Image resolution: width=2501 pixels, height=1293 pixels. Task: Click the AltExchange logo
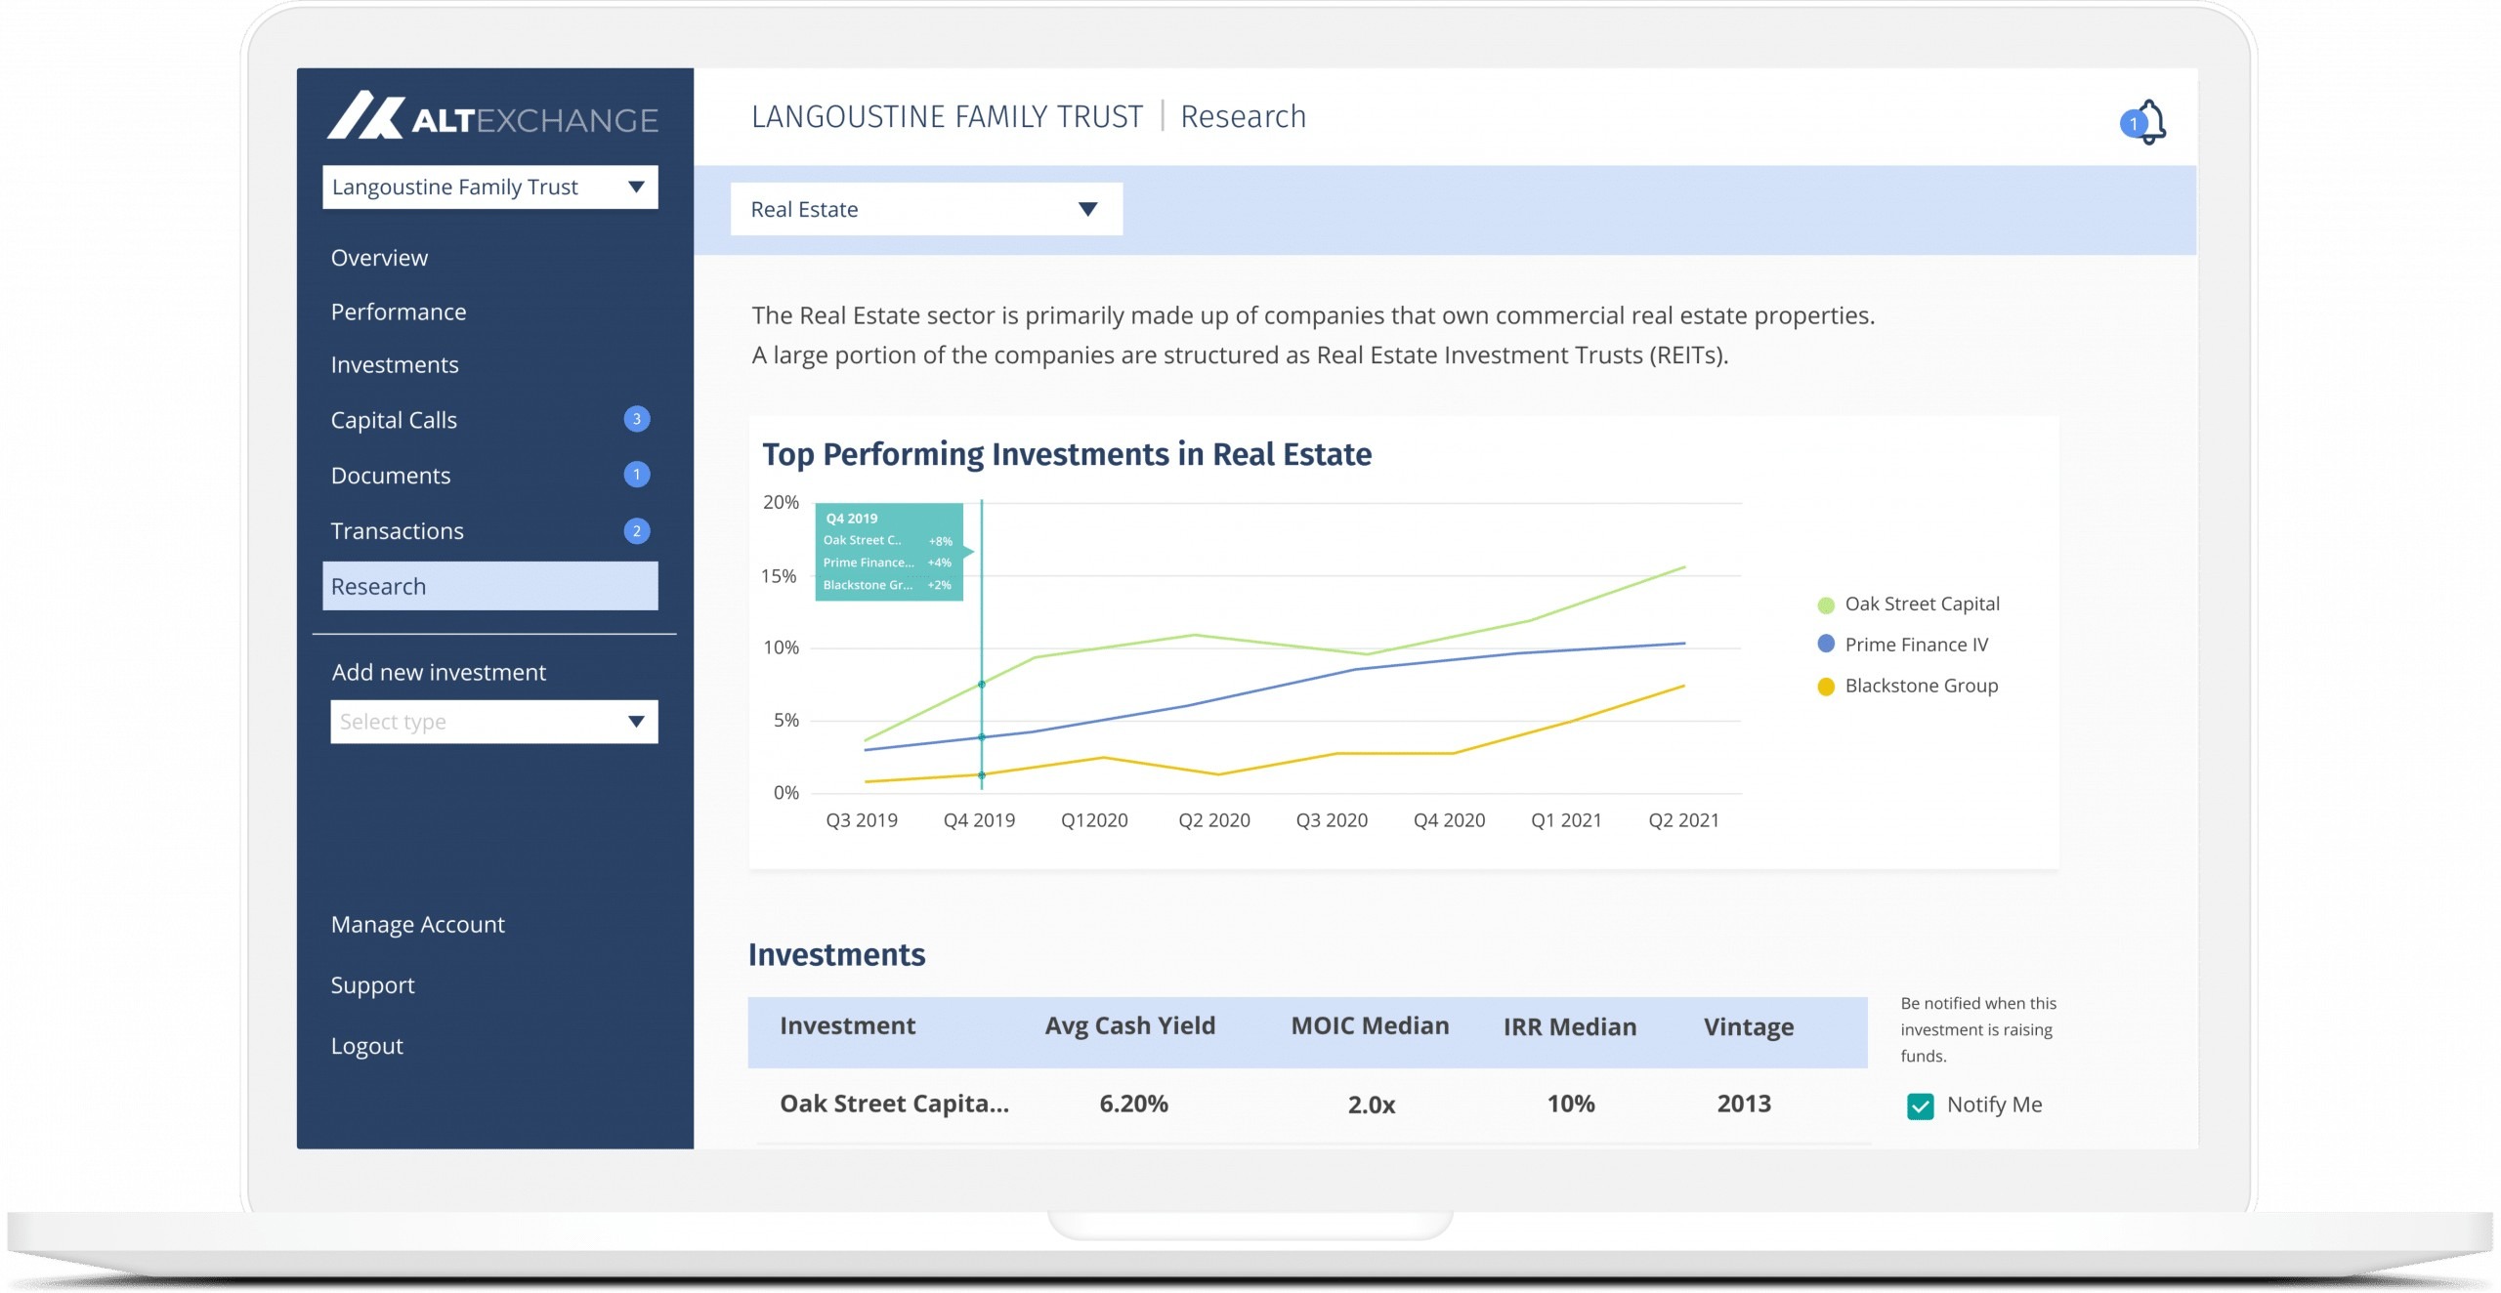pyautogui.click(x=493, y=116)
